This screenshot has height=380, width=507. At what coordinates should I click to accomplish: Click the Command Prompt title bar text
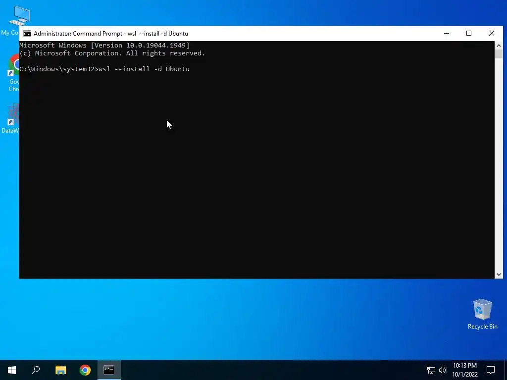[110, 34]
